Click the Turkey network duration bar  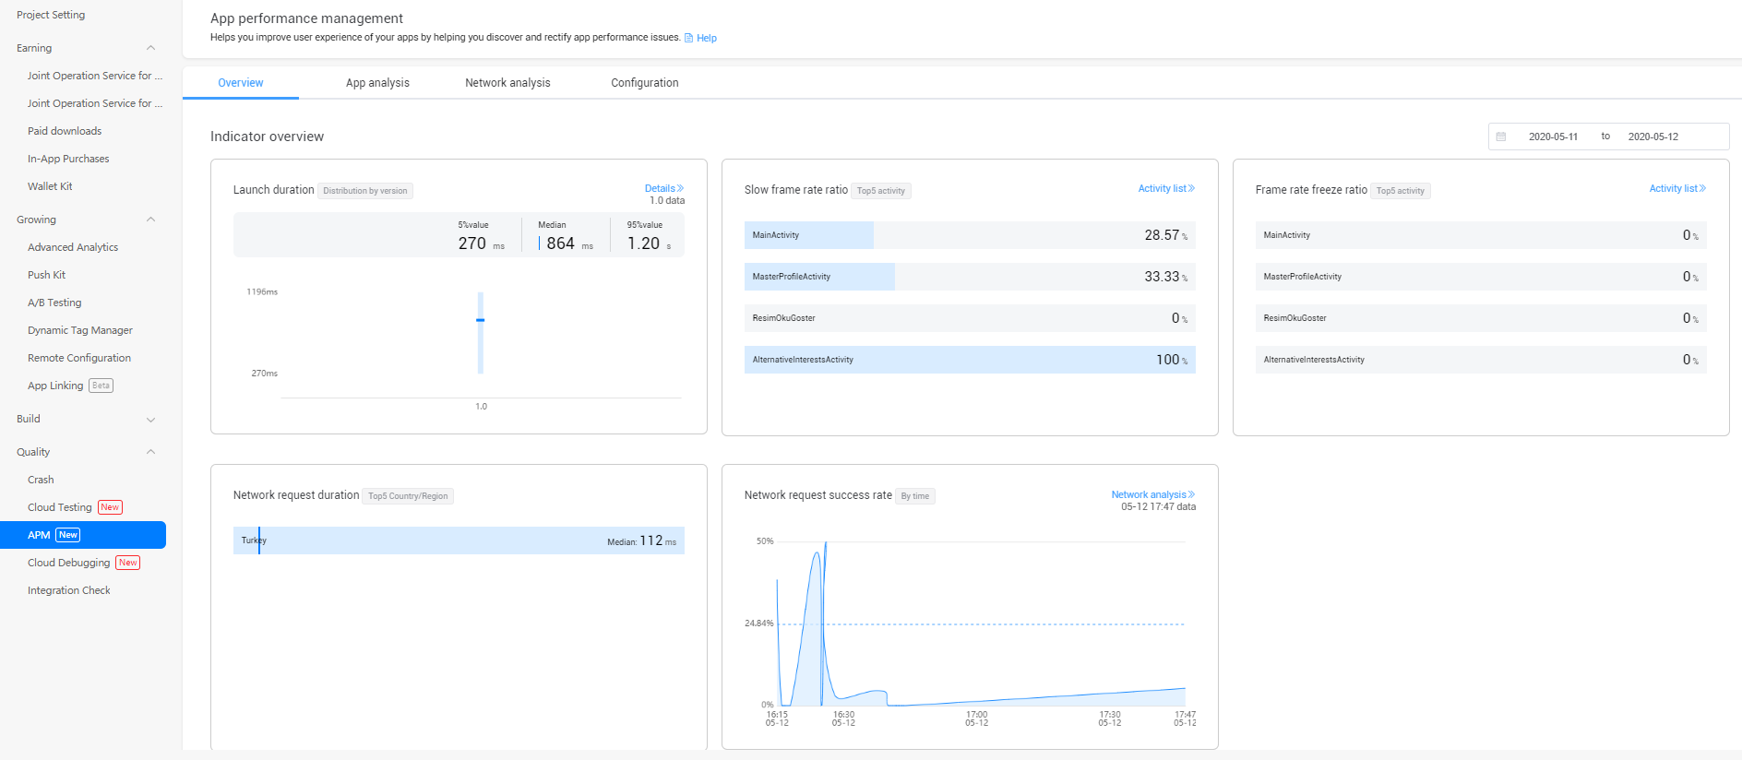459,540
